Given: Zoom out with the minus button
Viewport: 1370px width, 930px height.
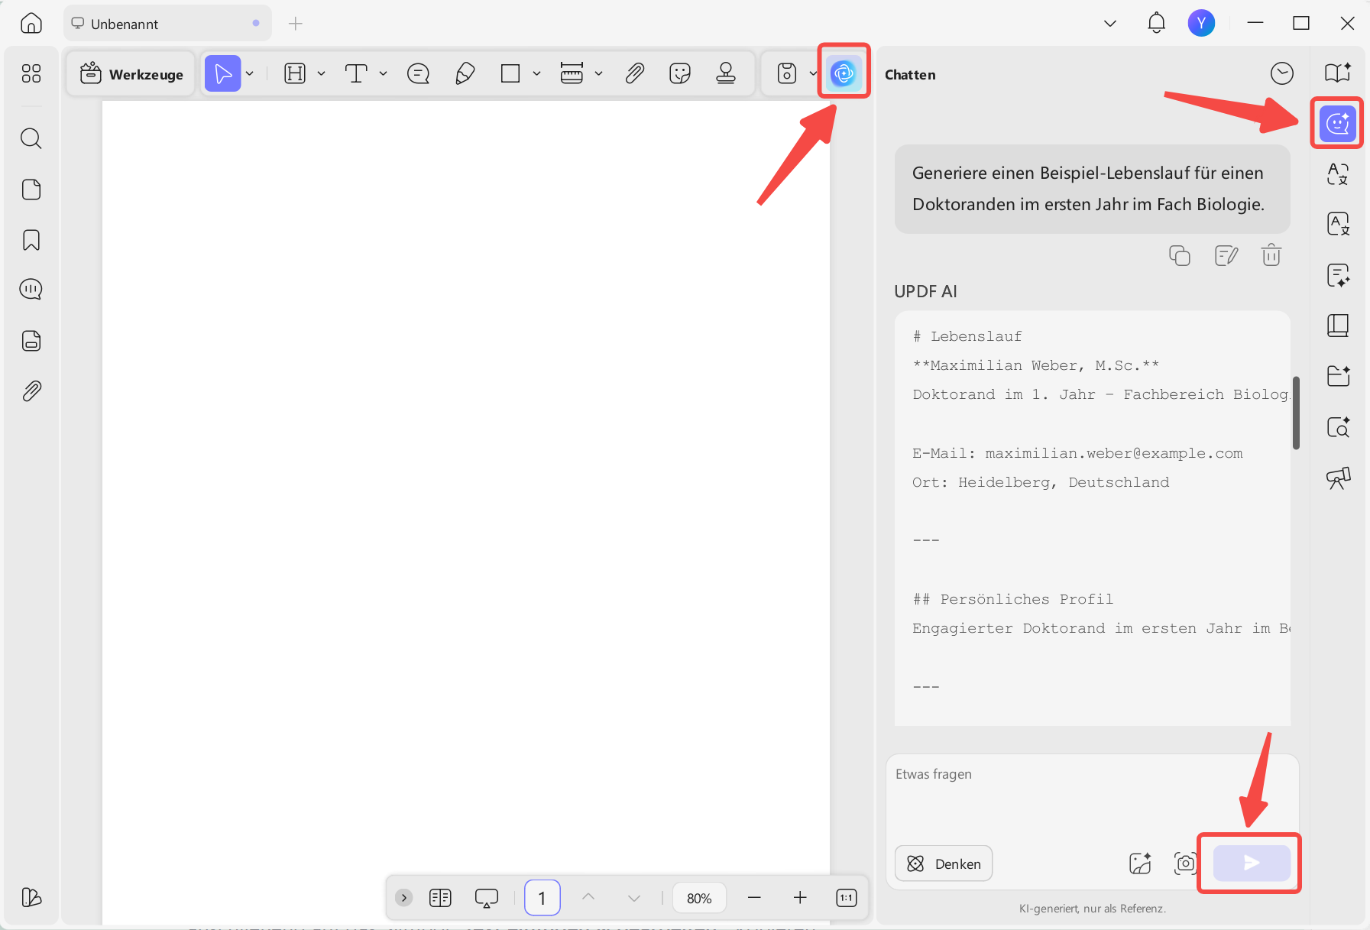Looking at the screenshot, I should coord(754,898).
